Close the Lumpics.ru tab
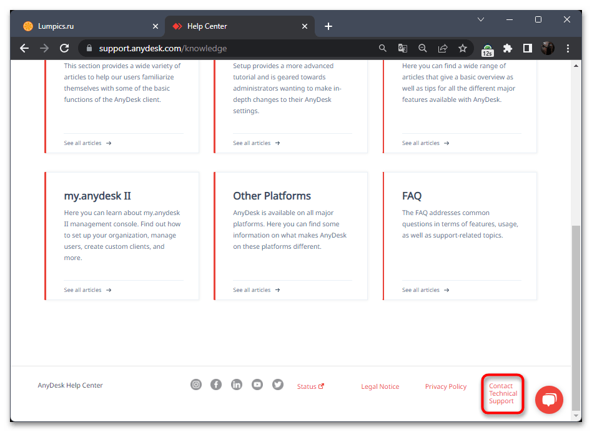The image size is (592, 432). (155, 26)
